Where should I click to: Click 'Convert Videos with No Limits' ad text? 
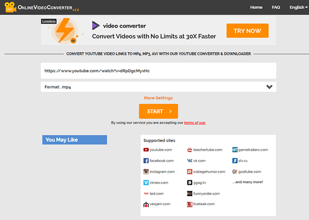tap(154, 36)
